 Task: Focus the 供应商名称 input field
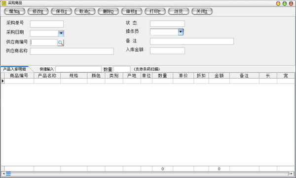pyautogui.click(x=72, y=51)
